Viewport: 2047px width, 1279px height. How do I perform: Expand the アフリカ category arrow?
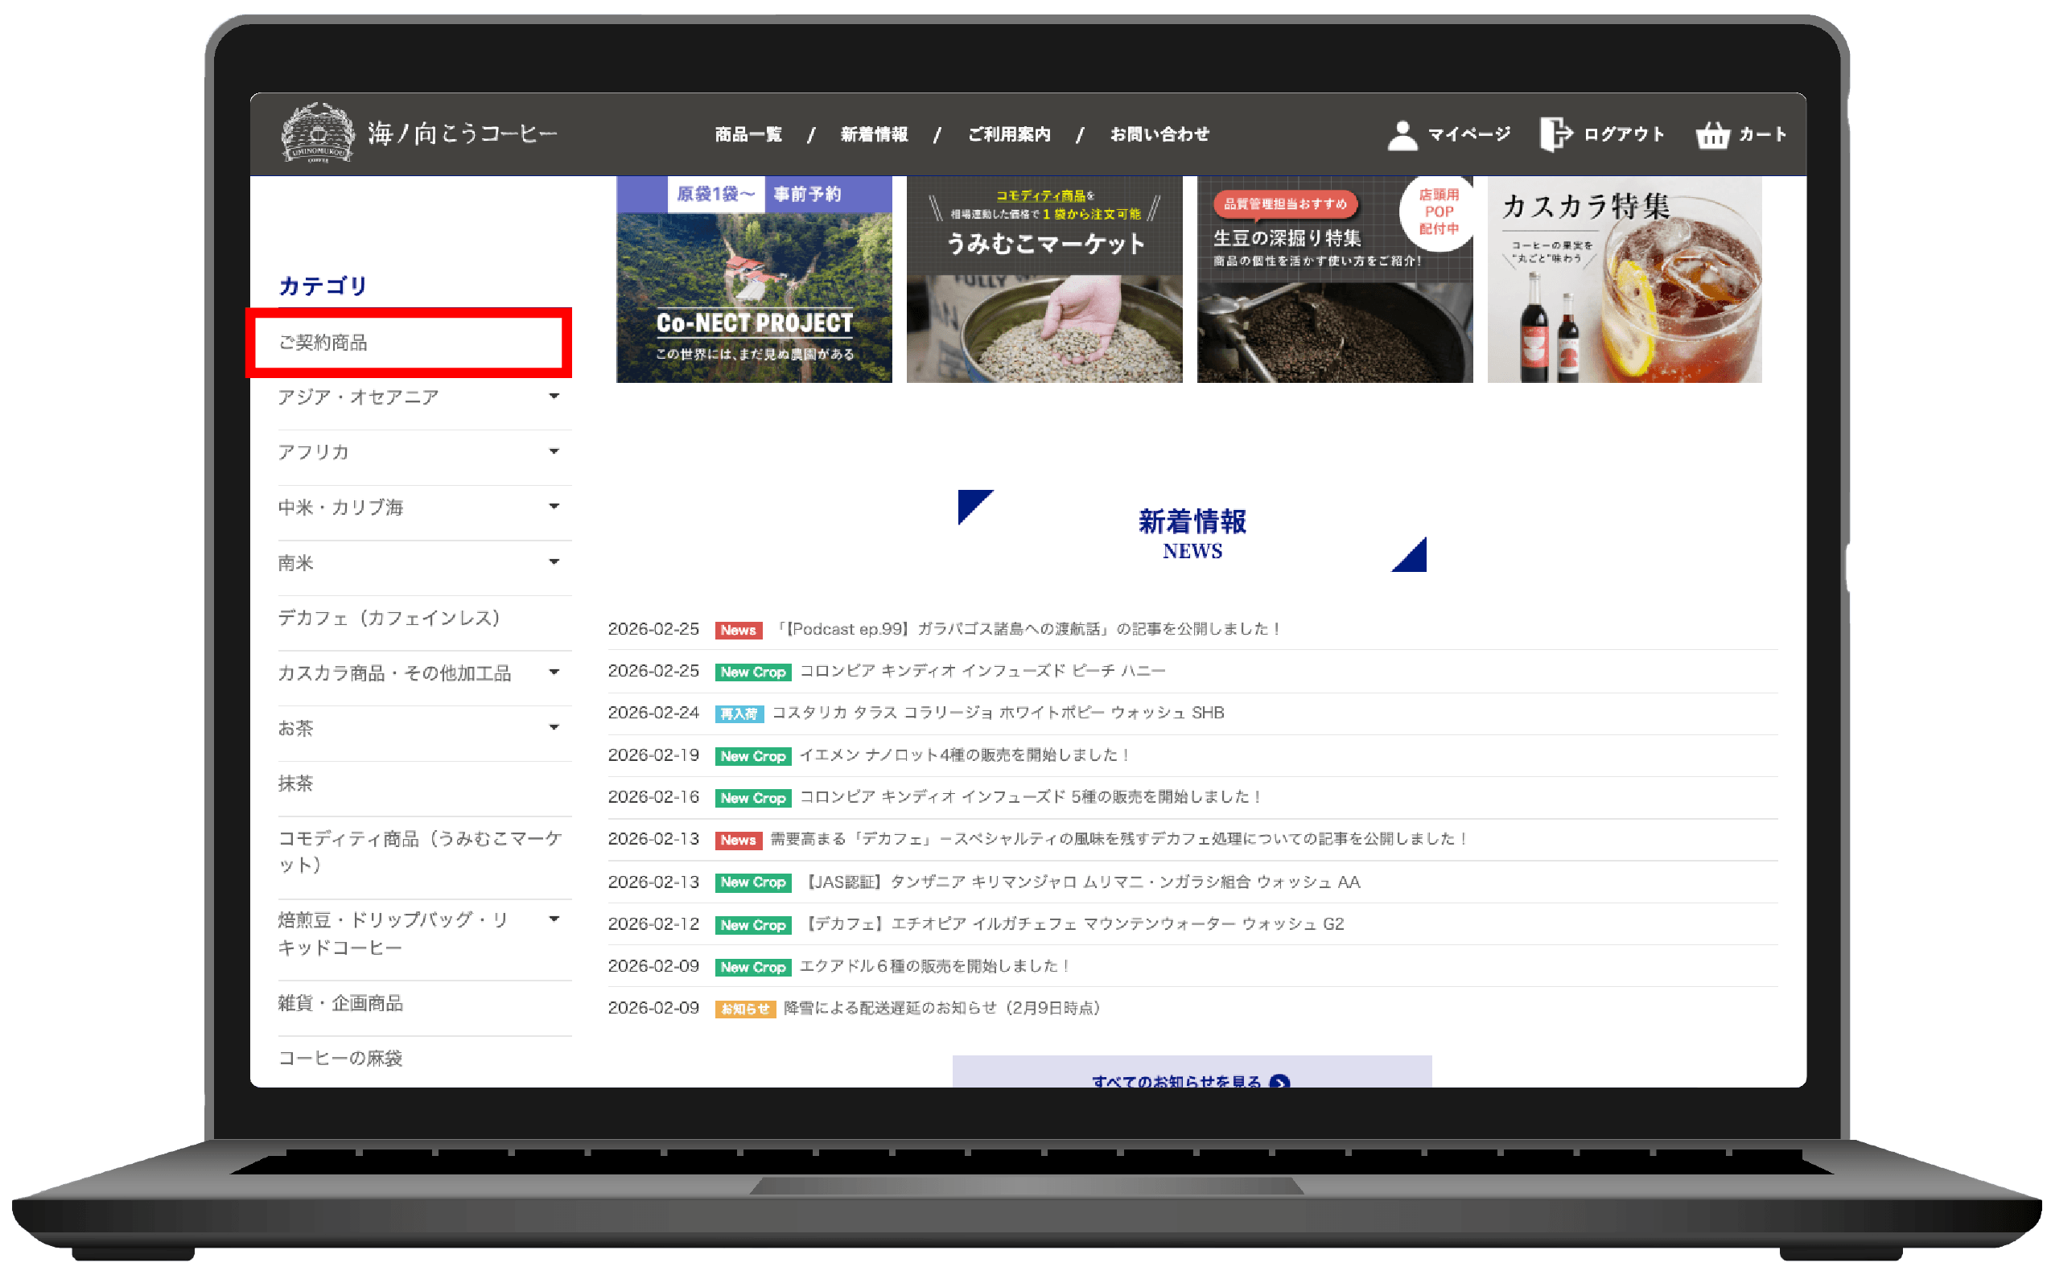(x=554, y=452)
